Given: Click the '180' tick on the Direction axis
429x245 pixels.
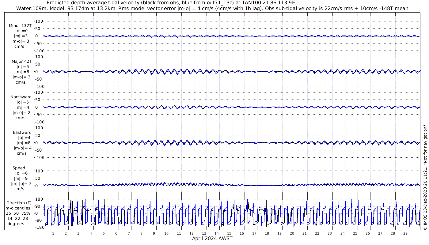Looking at the screenshot, I should (x=39, y=199).
